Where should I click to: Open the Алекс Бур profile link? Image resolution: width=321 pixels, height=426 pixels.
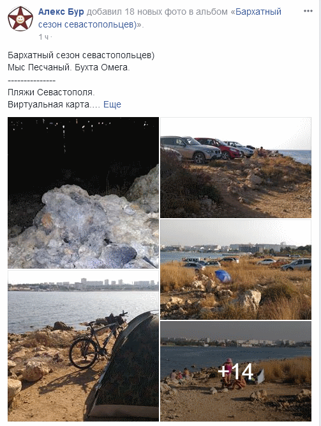(61, 12)
